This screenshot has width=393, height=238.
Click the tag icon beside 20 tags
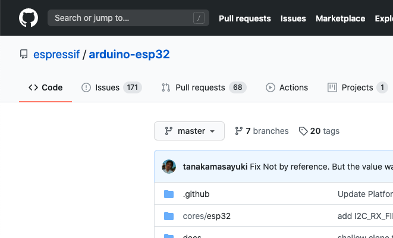point(303,131)
